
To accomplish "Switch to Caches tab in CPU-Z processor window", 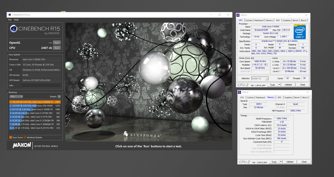I will [x=249, y=20].
